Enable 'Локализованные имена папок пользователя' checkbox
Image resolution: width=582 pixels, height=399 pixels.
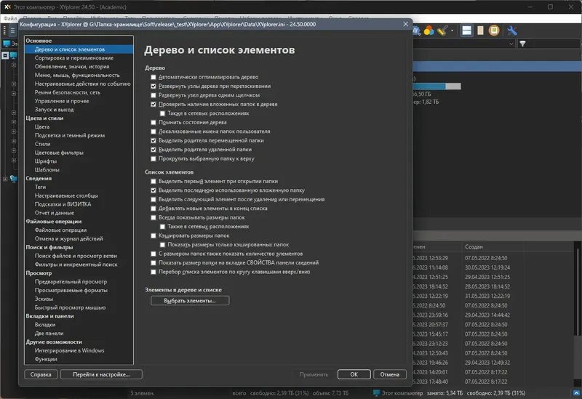click(154, 132)
